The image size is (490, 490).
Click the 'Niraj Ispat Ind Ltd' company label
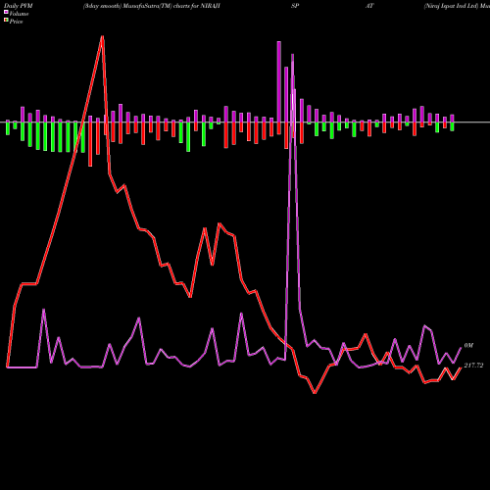click(451, 6)
